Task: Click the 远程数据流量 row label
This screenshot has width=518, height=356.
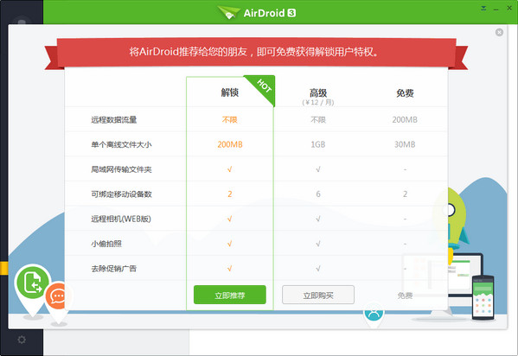Action: click(114, 119)
